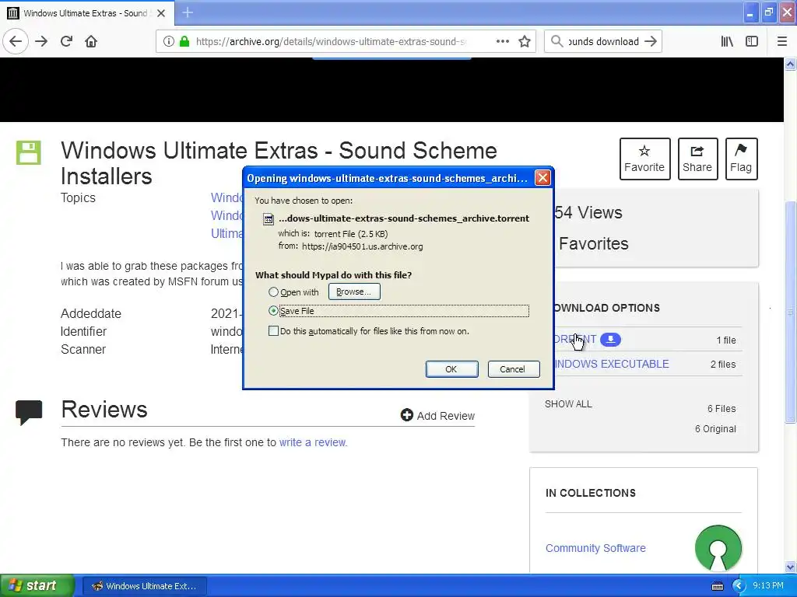
Task: Open a new tab with plus
Action: (x=188, y=12)
